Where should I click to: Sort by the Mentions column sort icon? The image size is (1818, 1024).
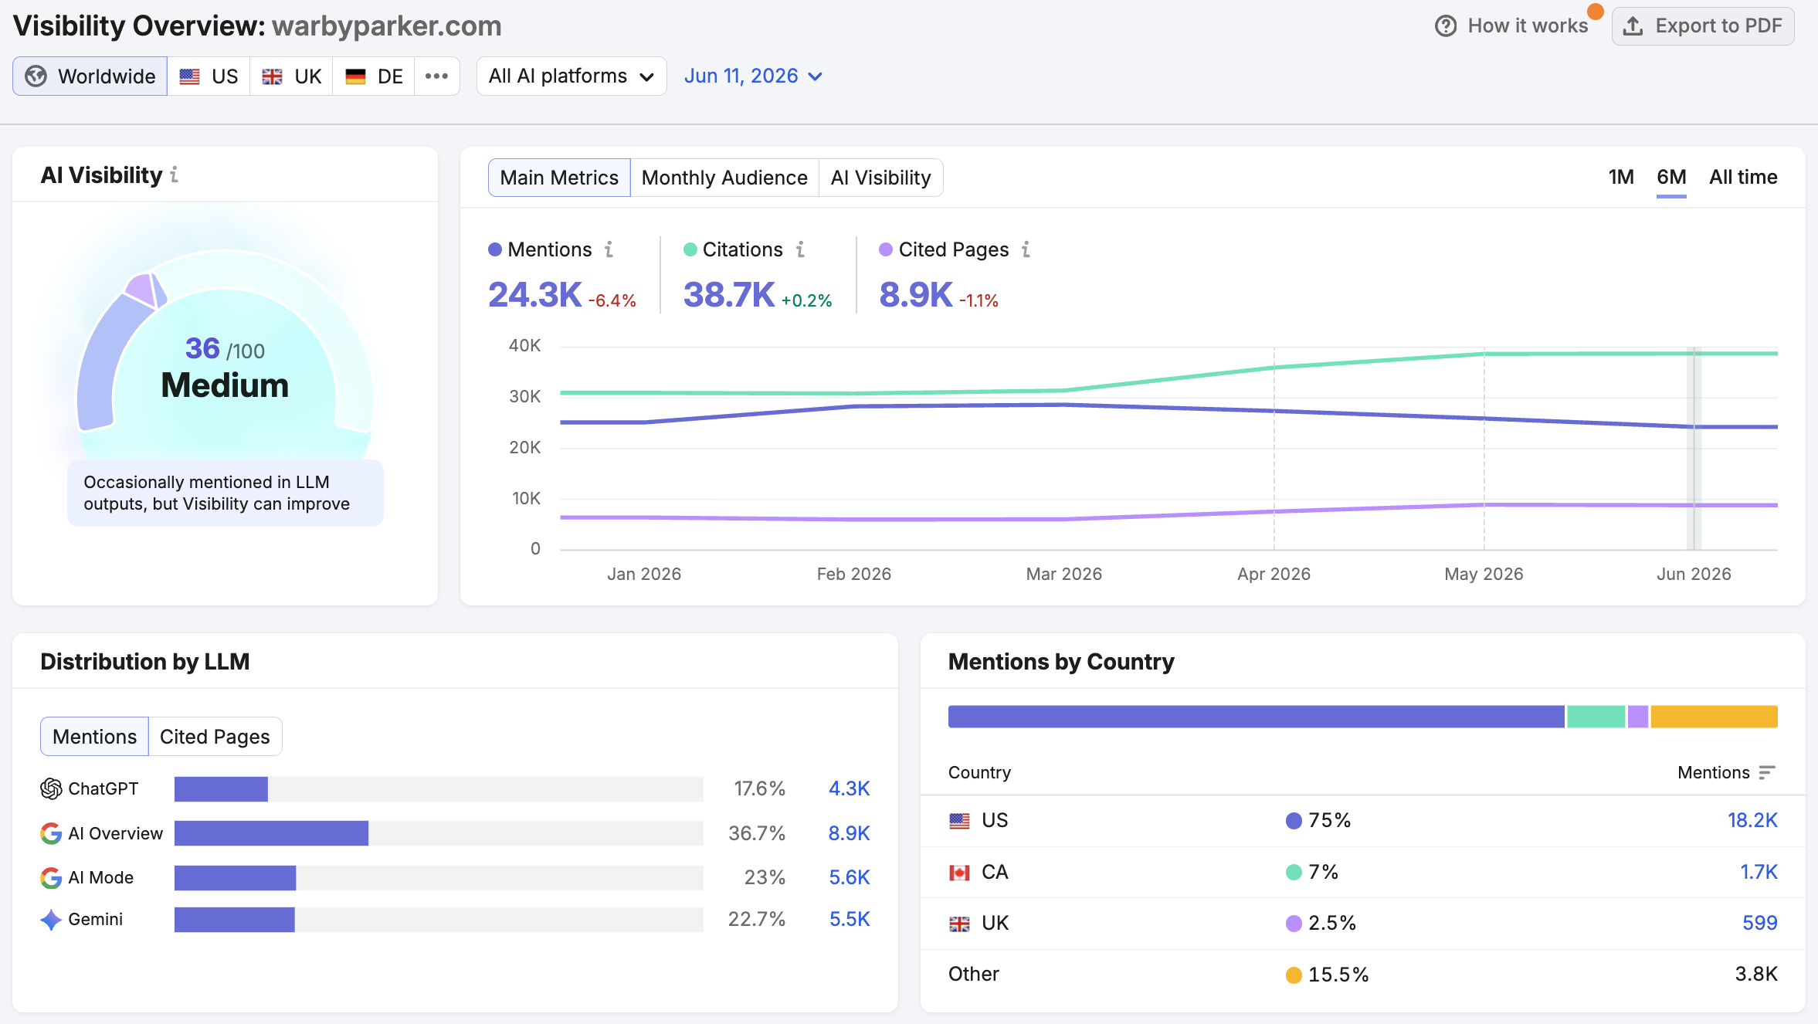(x=1767, y=772)
